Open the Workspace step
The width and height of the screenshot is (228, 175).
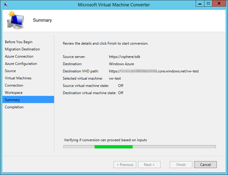tap(13, 93)
